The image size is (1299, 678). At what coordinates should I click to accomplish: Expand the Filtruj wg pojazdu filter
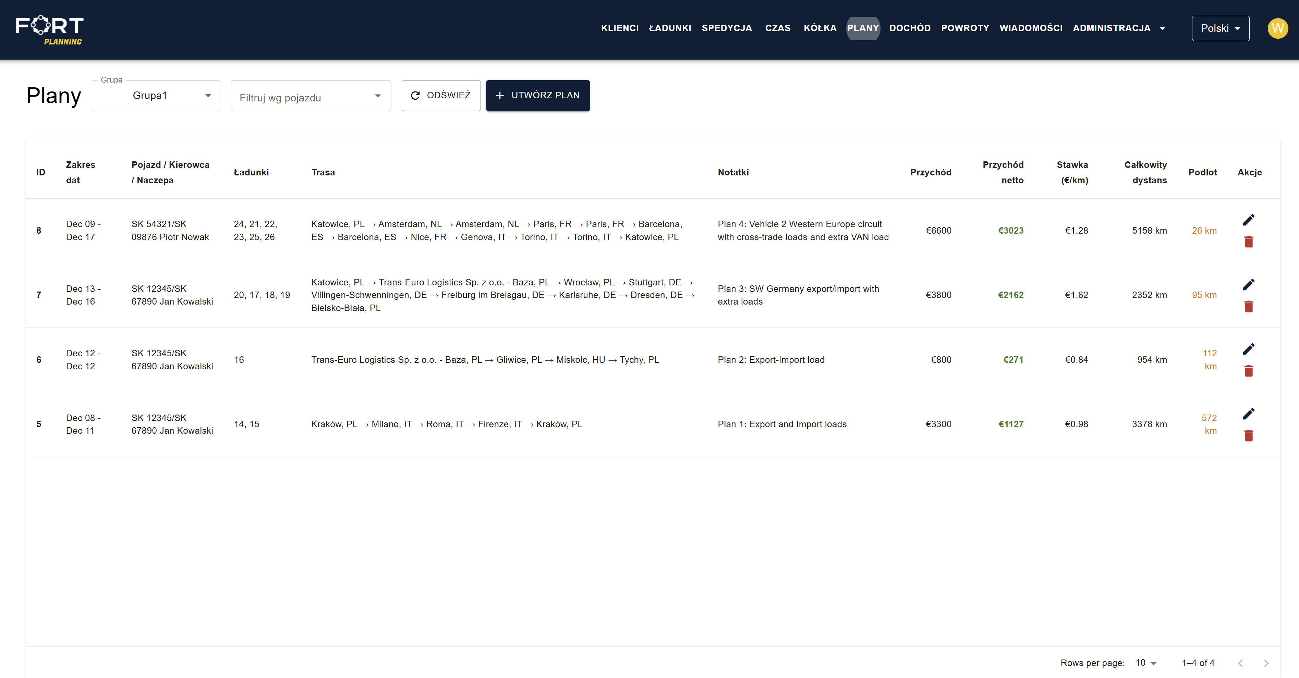(311, 96)
